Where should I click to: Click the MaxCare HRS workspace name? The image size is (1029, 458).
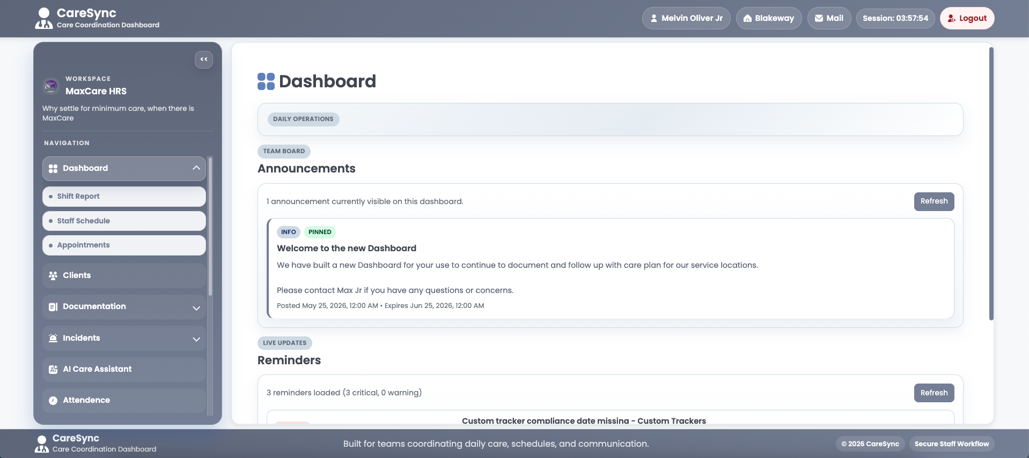coord(96,91)
